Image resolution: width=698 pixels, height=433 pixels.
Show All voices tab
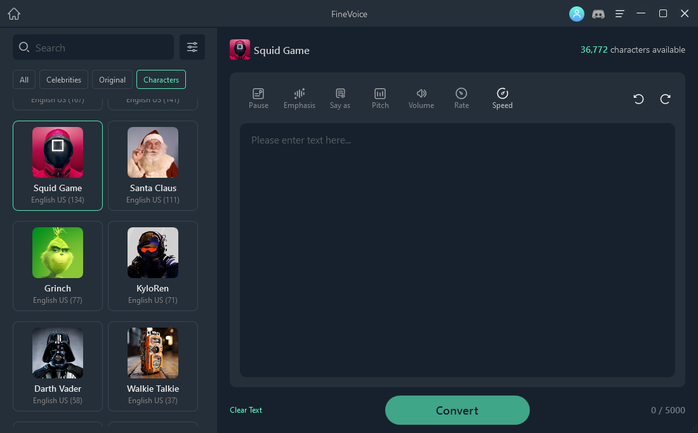(24, 80)
